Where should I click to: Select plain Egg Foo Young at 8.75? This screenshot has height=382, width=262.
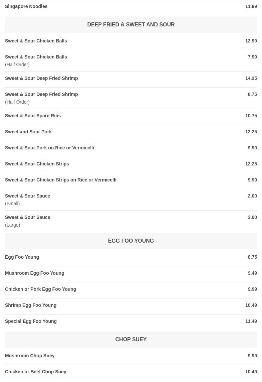click(x=22, y=257)
